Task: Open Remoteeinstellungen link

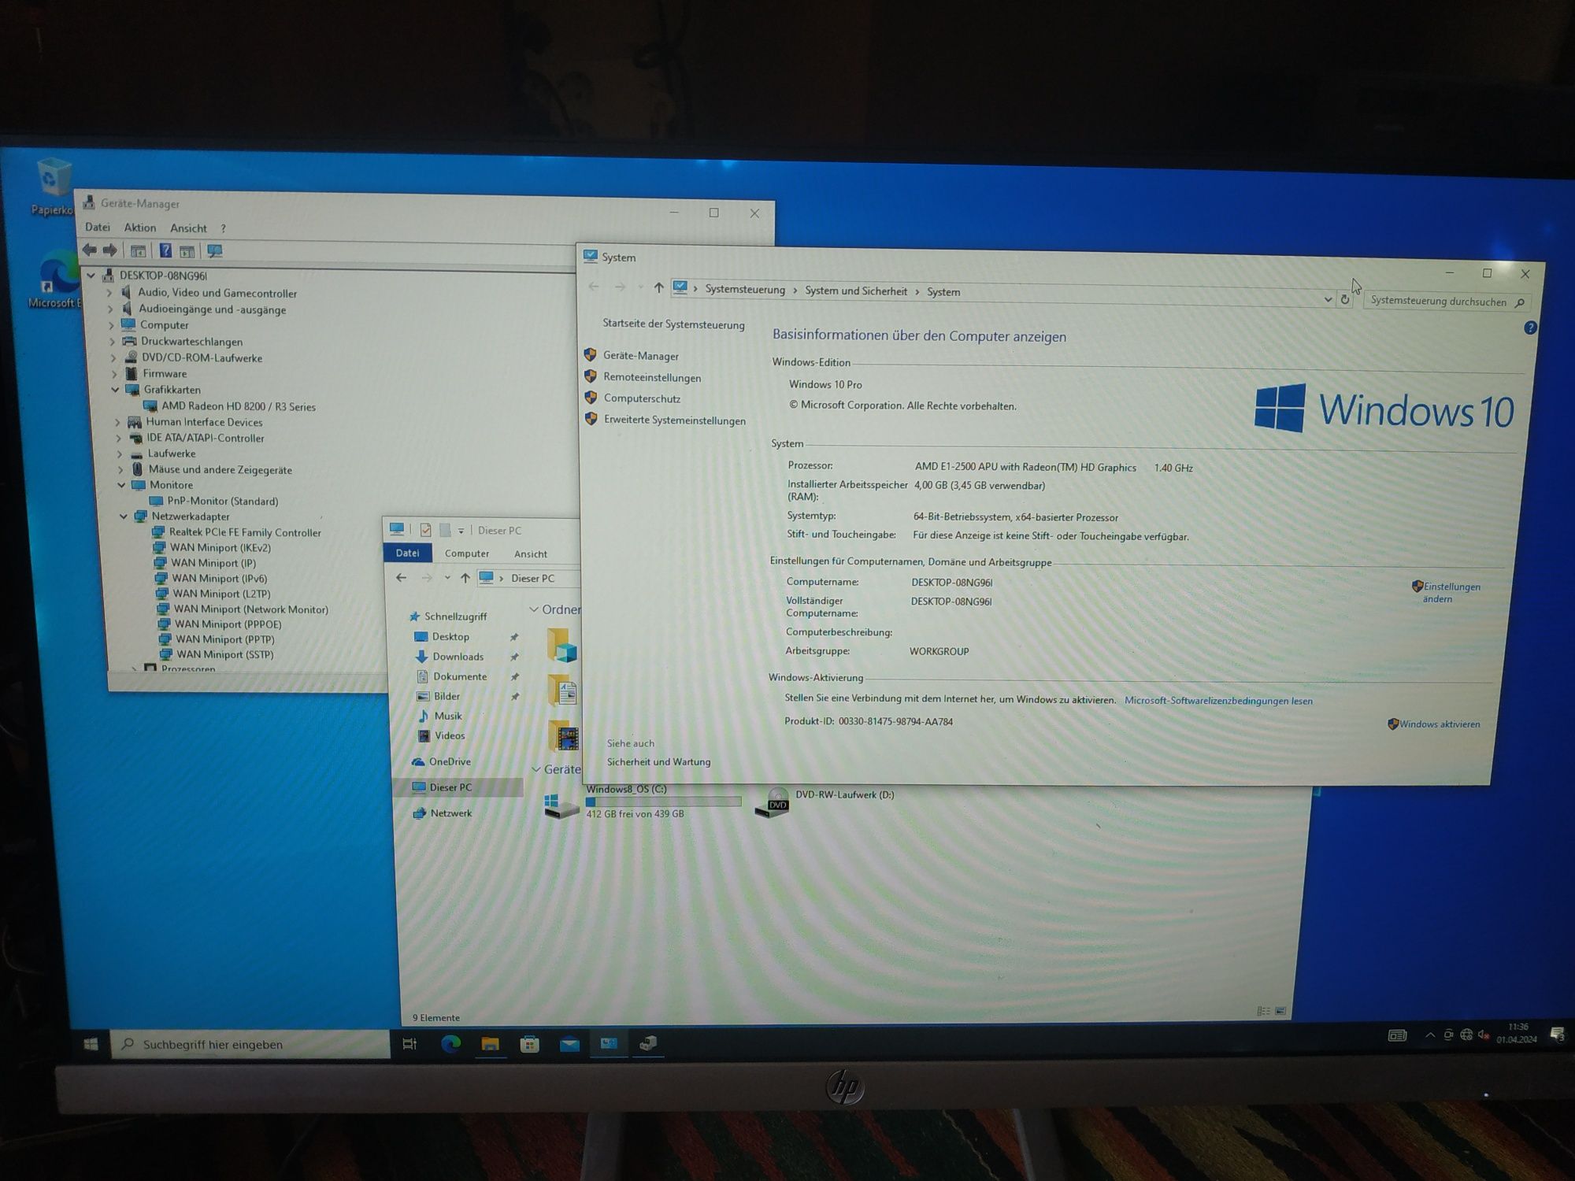Action: point(652,377)
